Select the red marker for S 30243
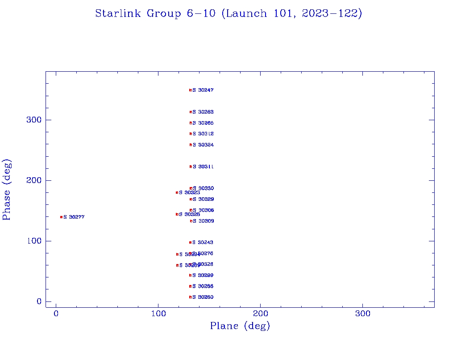 point(191,242)
